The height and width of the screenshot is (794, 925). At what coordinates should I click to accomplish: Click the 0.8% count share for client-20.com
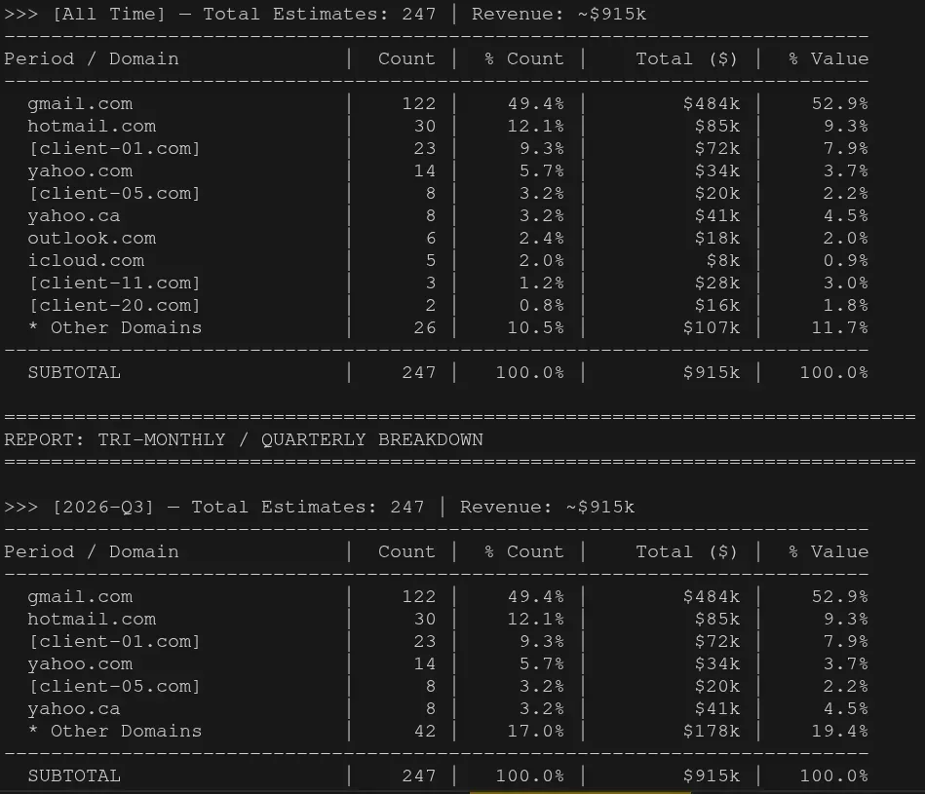pos(542,305)
